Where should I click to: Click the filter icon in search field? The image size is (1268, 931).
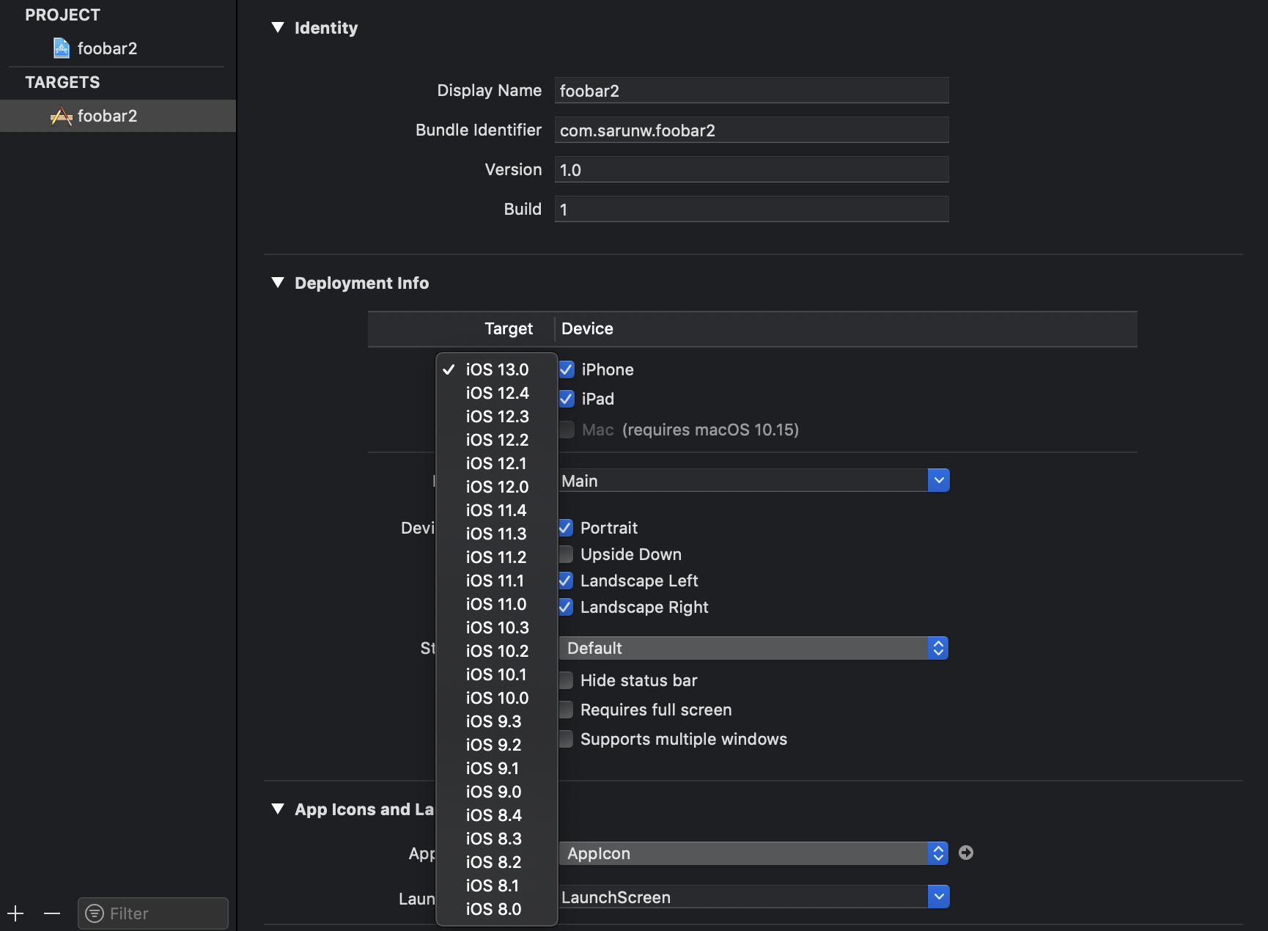(95, 913)
